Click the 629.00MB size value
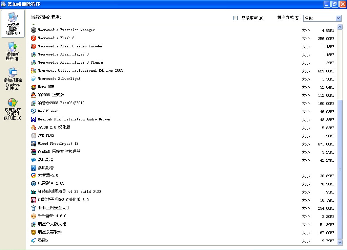 coord(326,71)
